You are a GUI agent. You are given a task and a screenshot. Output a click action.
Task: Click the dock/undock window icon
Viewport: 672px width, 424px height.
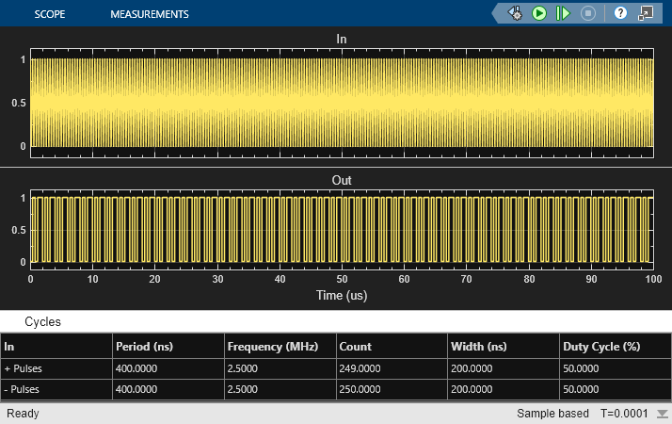click(646, 13)
